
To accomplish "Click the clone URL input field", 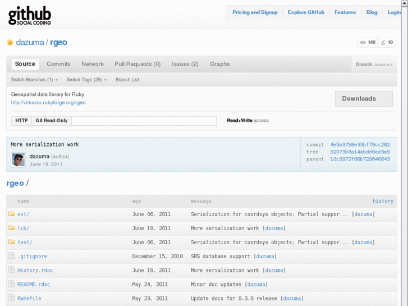I will pos(144,121).
